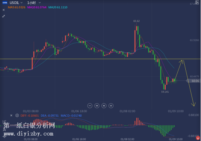The height and width of the screenshot is (141, 201).
Task: Click the 01/09 10:00 main chart time label
Action: click(176, 111)
